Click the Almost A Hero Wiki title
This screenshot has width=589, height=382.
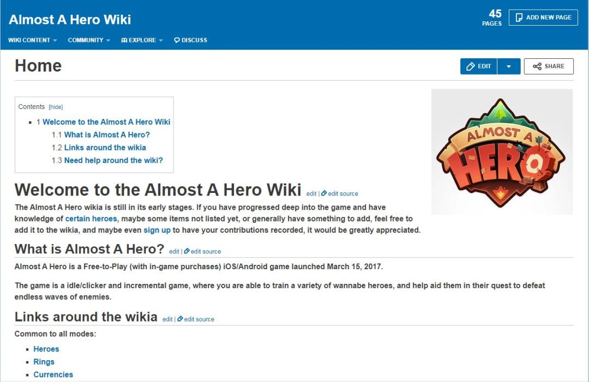pyautogui.click(x=70, y=20)
